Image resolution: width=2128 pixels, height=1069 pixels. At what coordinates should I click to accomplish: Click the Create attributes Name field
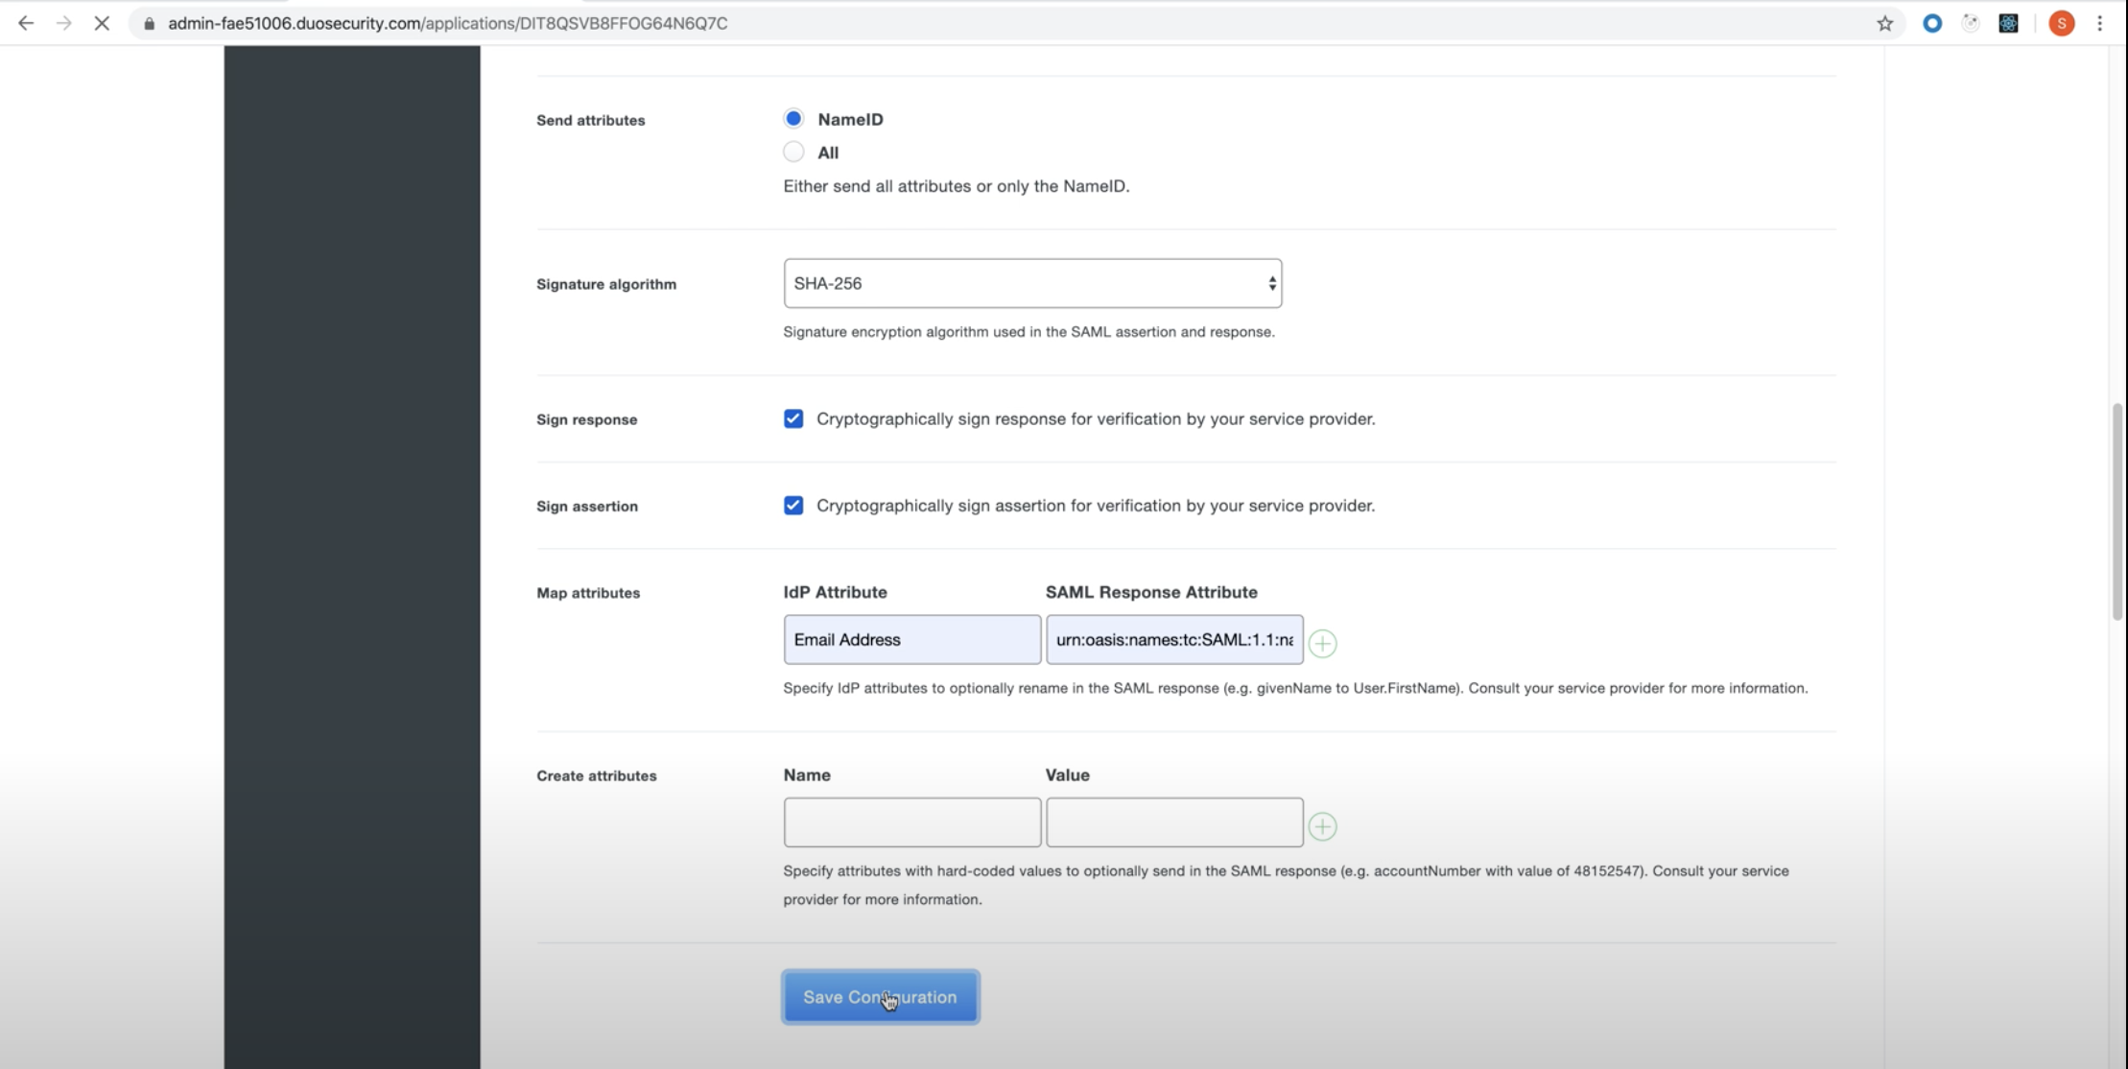pos(911,822)
